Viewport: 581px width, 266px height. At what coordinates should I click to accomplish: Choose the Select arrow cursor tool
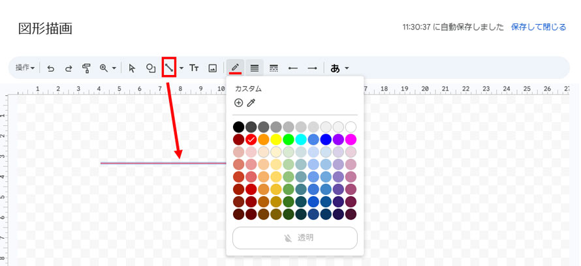[132, 68]
